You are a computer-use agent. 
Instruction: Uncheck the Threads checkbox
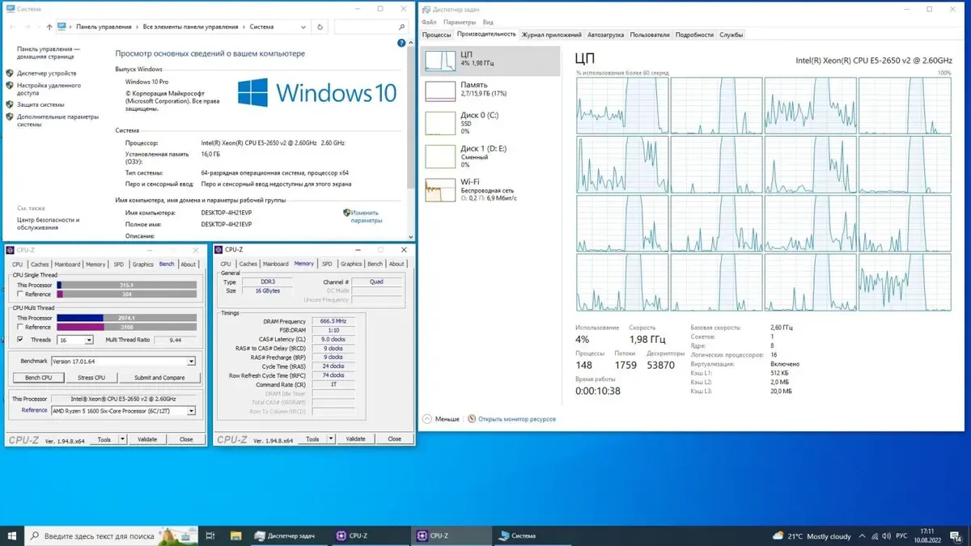pos(21,340)
